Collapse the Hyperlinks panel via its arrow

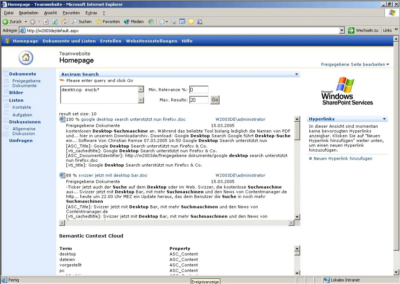click(x=385, y=119)
